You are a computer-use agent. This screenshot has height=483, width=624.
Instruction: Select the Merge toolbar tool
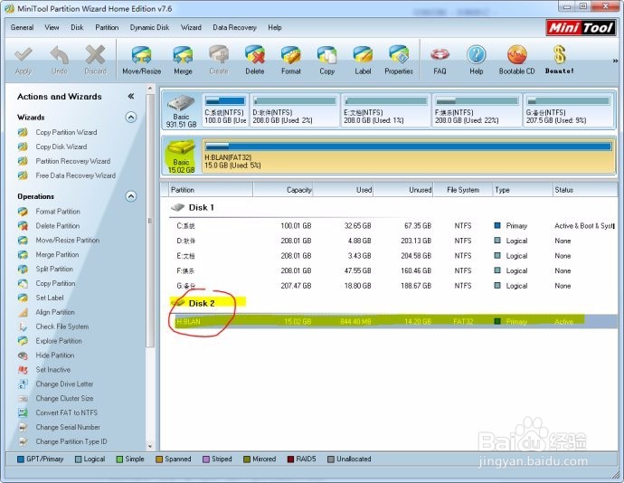pos(183,60)
